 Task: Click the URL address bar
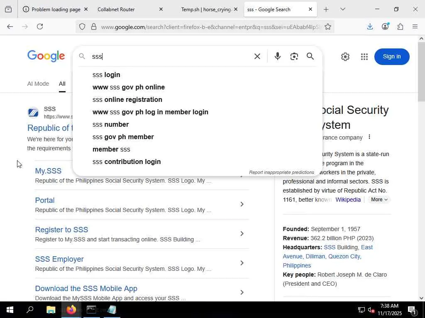pos(210,27)
